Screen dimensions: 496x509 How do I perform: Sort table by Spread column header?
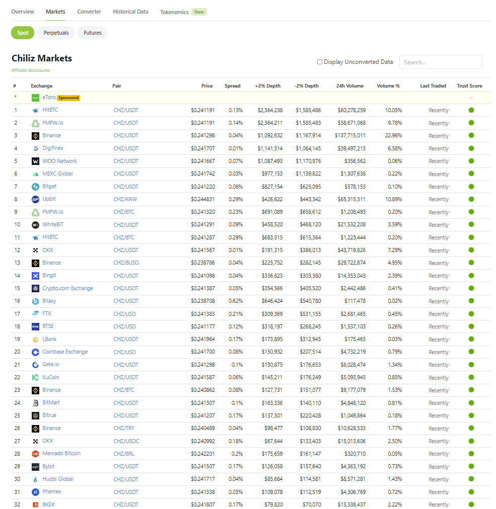pos(232,86)
